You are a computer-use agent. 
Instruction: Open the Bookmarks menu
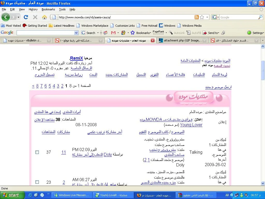[x=48, y=9]
